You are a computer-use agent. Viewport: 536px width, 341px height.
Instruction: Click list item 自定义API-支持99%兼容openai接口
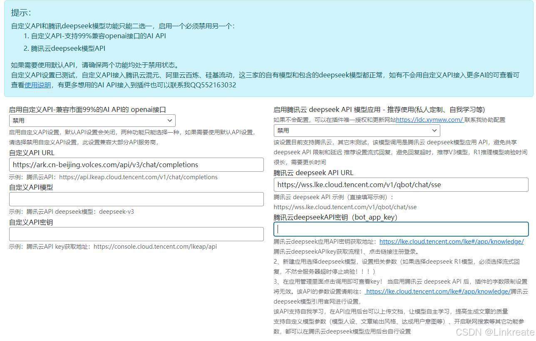click(99, 36)
